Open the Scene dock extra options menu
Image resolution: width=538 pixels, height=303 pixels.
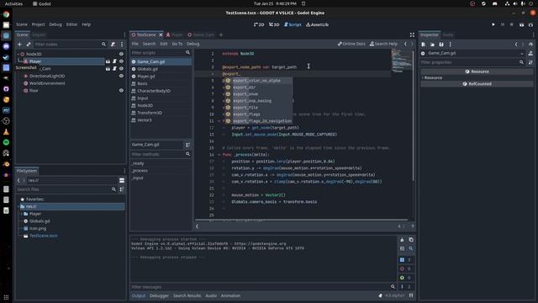tap(122, 45)
